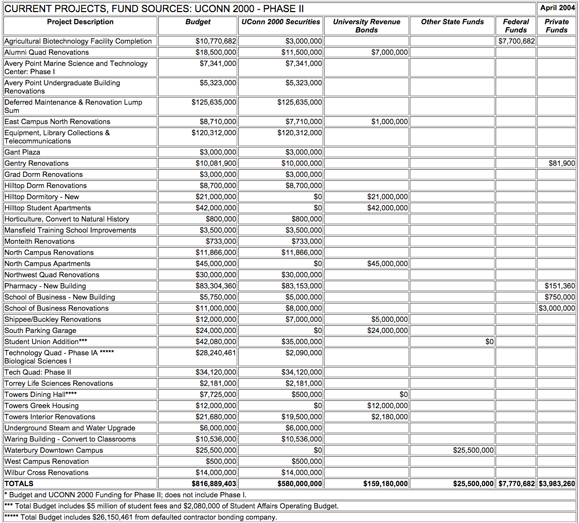Select the $7,700,682 federal funds amount
Viewport: 579px width, 523px height.
point(516,41)
